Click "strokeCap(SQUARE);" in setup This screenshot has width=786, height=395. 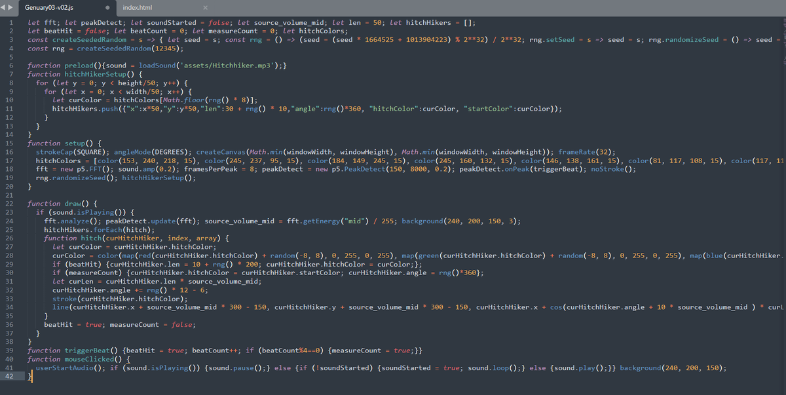click(x=73, y=151)
